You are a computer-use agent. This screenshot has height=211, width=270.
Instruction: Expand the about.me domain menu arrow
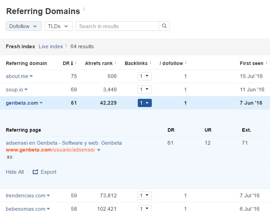pyautogui.click(x=31, y=76)
